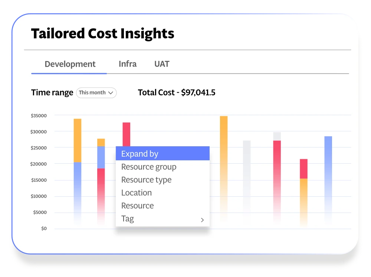The width and height of the screenshot is (371, 277).
Task: Select the small orange cap on the second bar
Action: pyautogui.click(x=101, y=142)
